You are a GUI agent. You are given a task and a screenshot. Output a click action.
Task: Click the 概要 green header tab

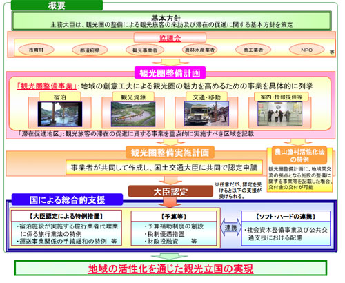[57, 5]
